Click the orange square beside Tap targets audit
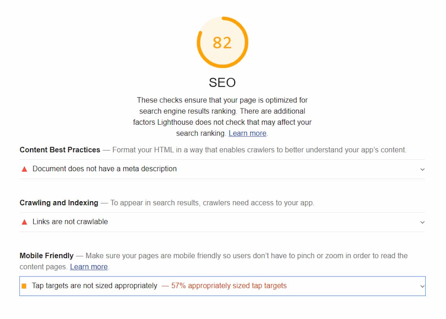446x319 pixels. pyautogui.click(x=24, y=286)
